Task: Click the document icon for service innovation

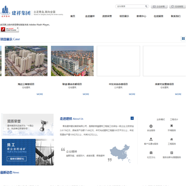Action: [x=172, y=153]
